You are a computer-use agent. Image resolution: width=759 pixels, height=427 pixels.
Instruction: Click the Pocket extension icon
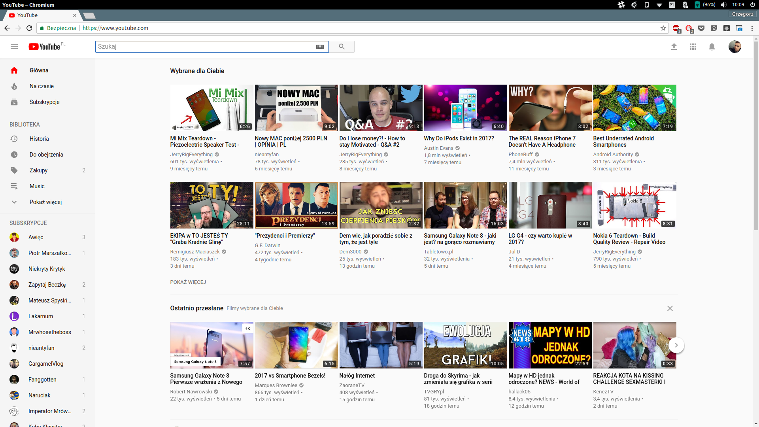click(701, 28)
